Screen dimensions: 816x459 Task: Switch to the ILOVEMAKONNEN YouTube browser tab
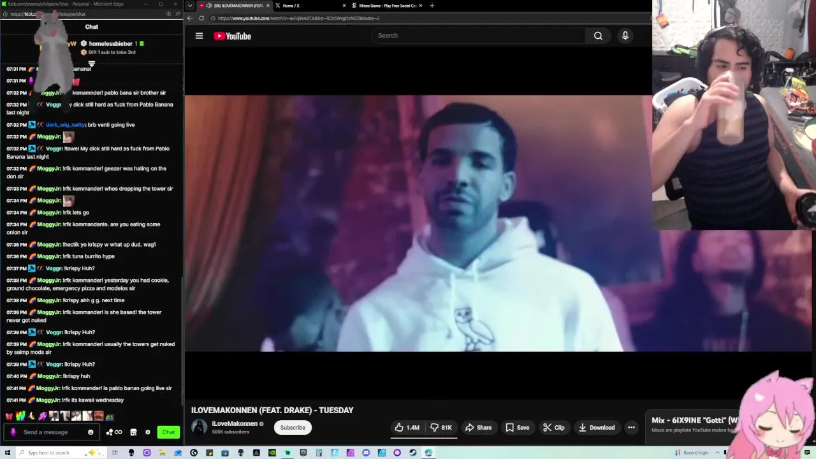tap(233, 6)
